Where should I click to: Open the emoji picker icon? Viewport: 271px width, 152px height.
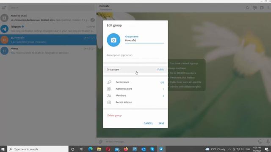click(x=260, y=141)
